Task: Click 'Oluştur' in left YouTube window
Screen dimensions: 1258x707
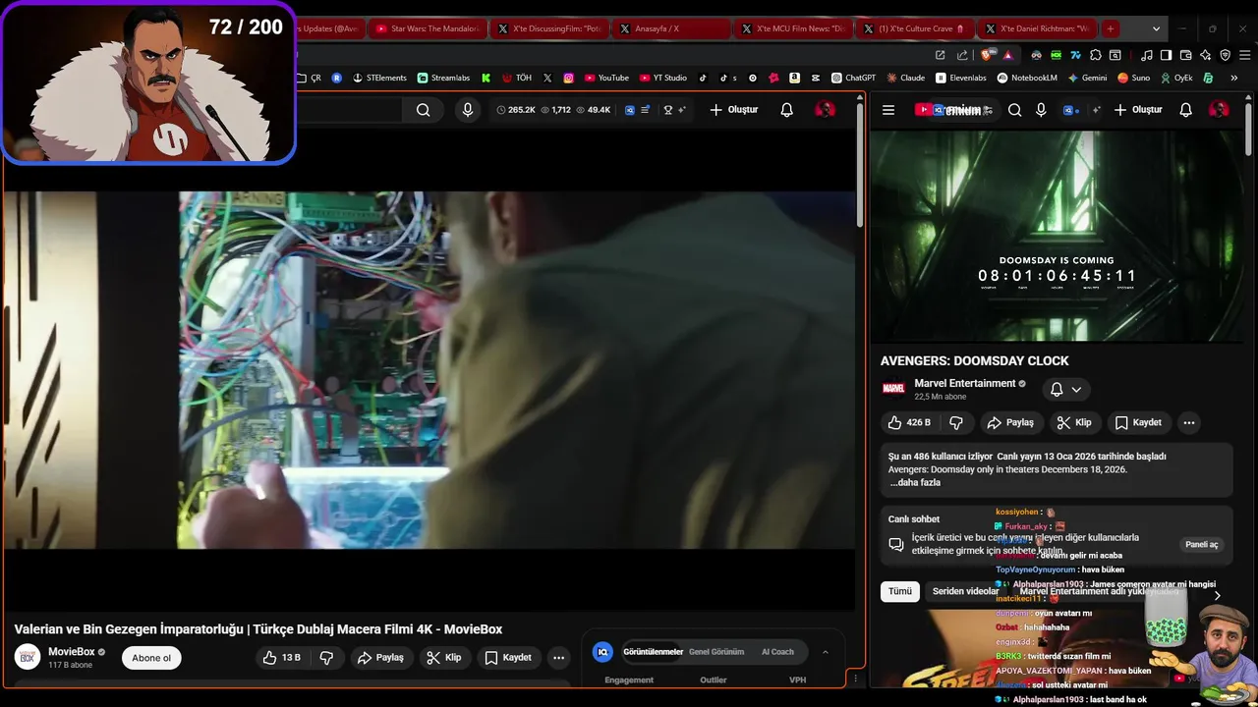Action: point(733,110)
